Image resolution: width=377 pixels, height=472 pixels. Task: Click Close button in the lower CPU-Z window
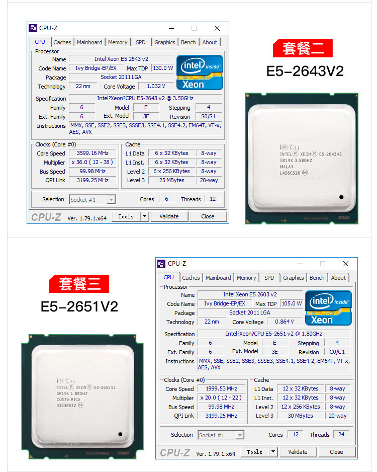336,452
